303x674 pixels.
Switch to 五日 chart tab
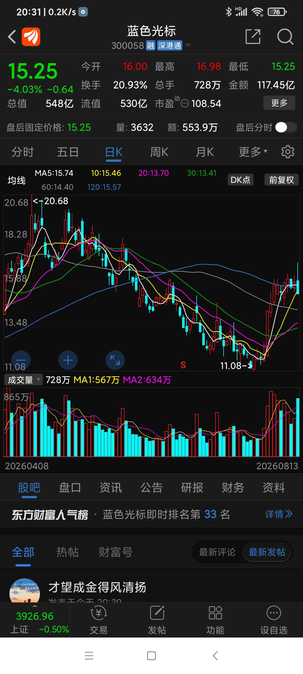[68, 152]
